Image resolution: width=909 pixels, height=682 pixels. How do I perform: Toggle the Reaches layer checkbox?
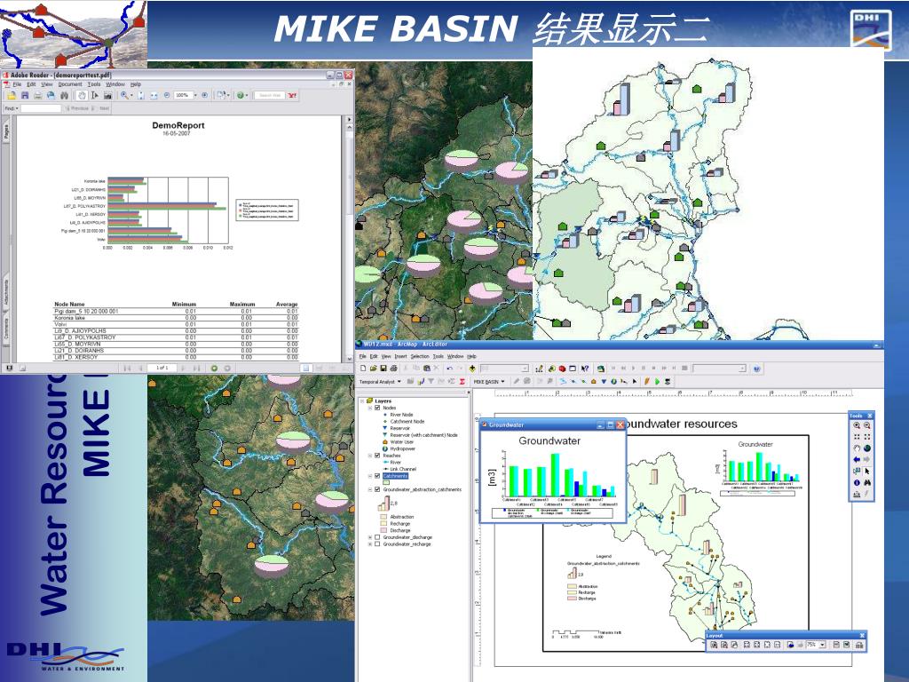pos(377,456)
